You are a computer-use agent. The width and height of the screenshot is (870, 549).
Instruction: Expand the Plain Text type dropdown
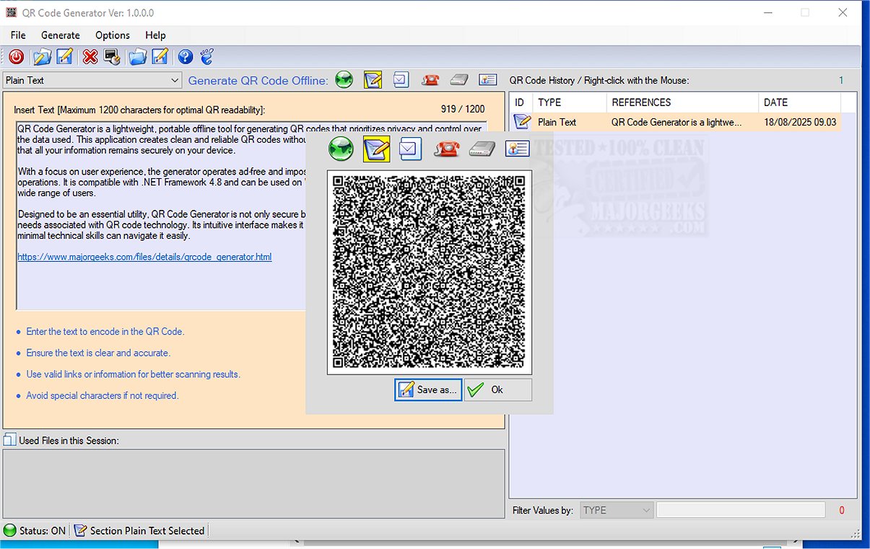coord(175,80)
